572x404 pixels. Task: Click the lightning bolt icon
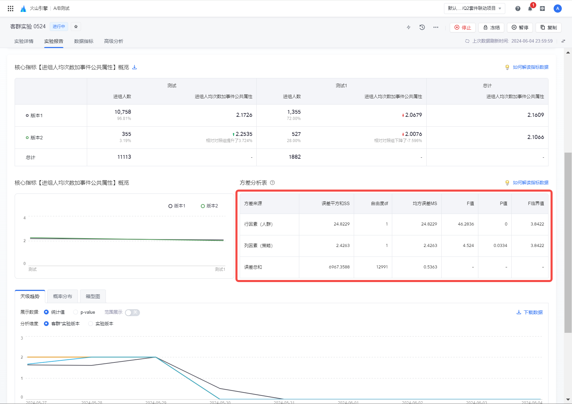click(409, 27)
